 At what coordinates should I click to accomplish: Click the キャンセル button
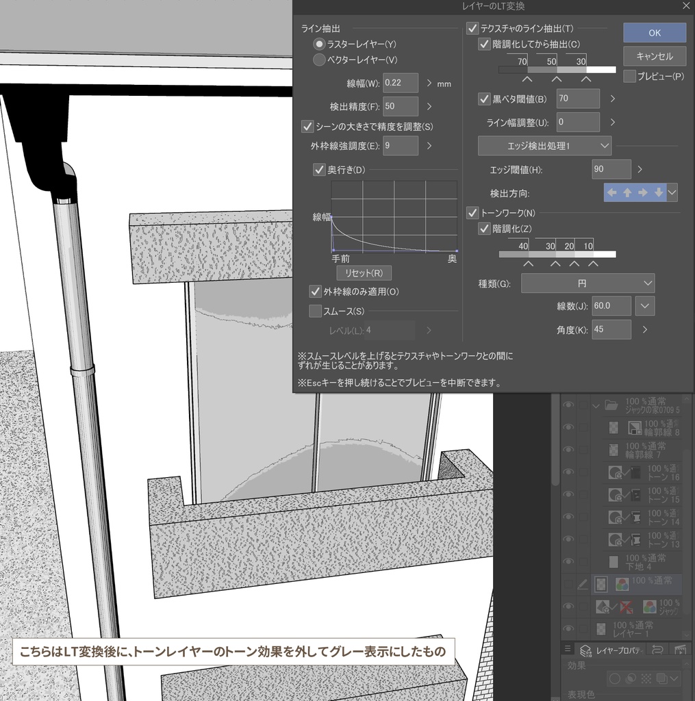point(655,56)
